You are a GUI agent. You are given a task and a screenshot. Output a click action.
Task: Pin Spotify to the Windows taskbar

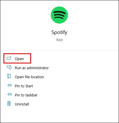point(26,95)
